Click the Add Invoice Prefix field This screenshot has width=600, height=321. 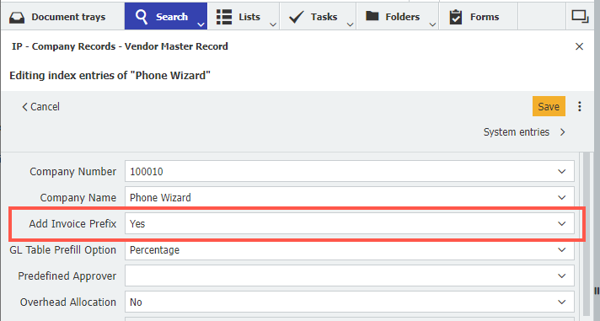click(x=350, y=223)
